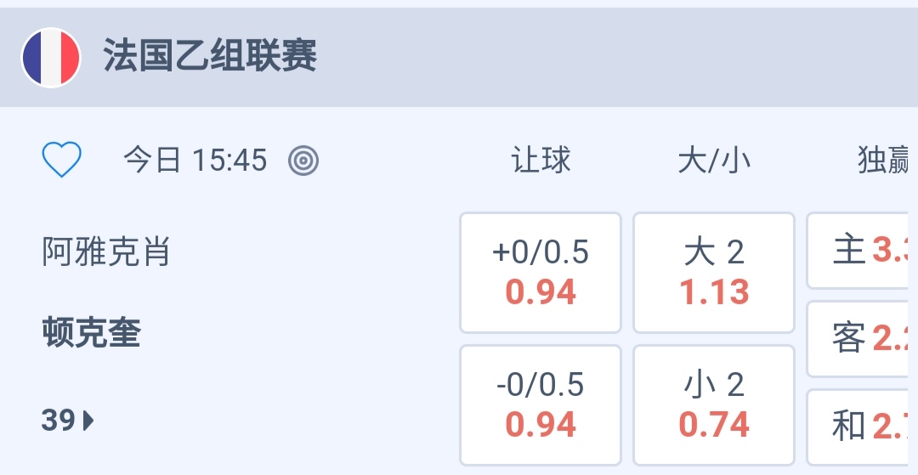Open the 法国乙组联赛 league title
The height and width of the screenshot is (475, 918).
coord(210,58)
